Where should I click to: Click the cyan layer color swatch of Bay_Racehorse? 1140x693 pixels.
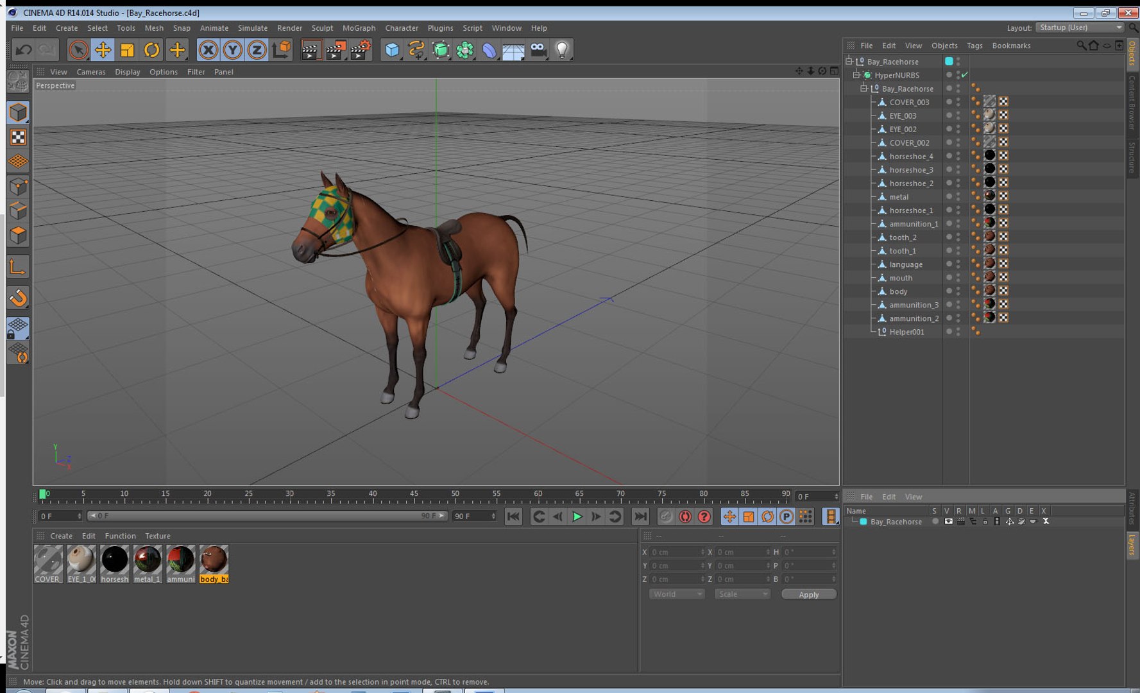[949, 62]
